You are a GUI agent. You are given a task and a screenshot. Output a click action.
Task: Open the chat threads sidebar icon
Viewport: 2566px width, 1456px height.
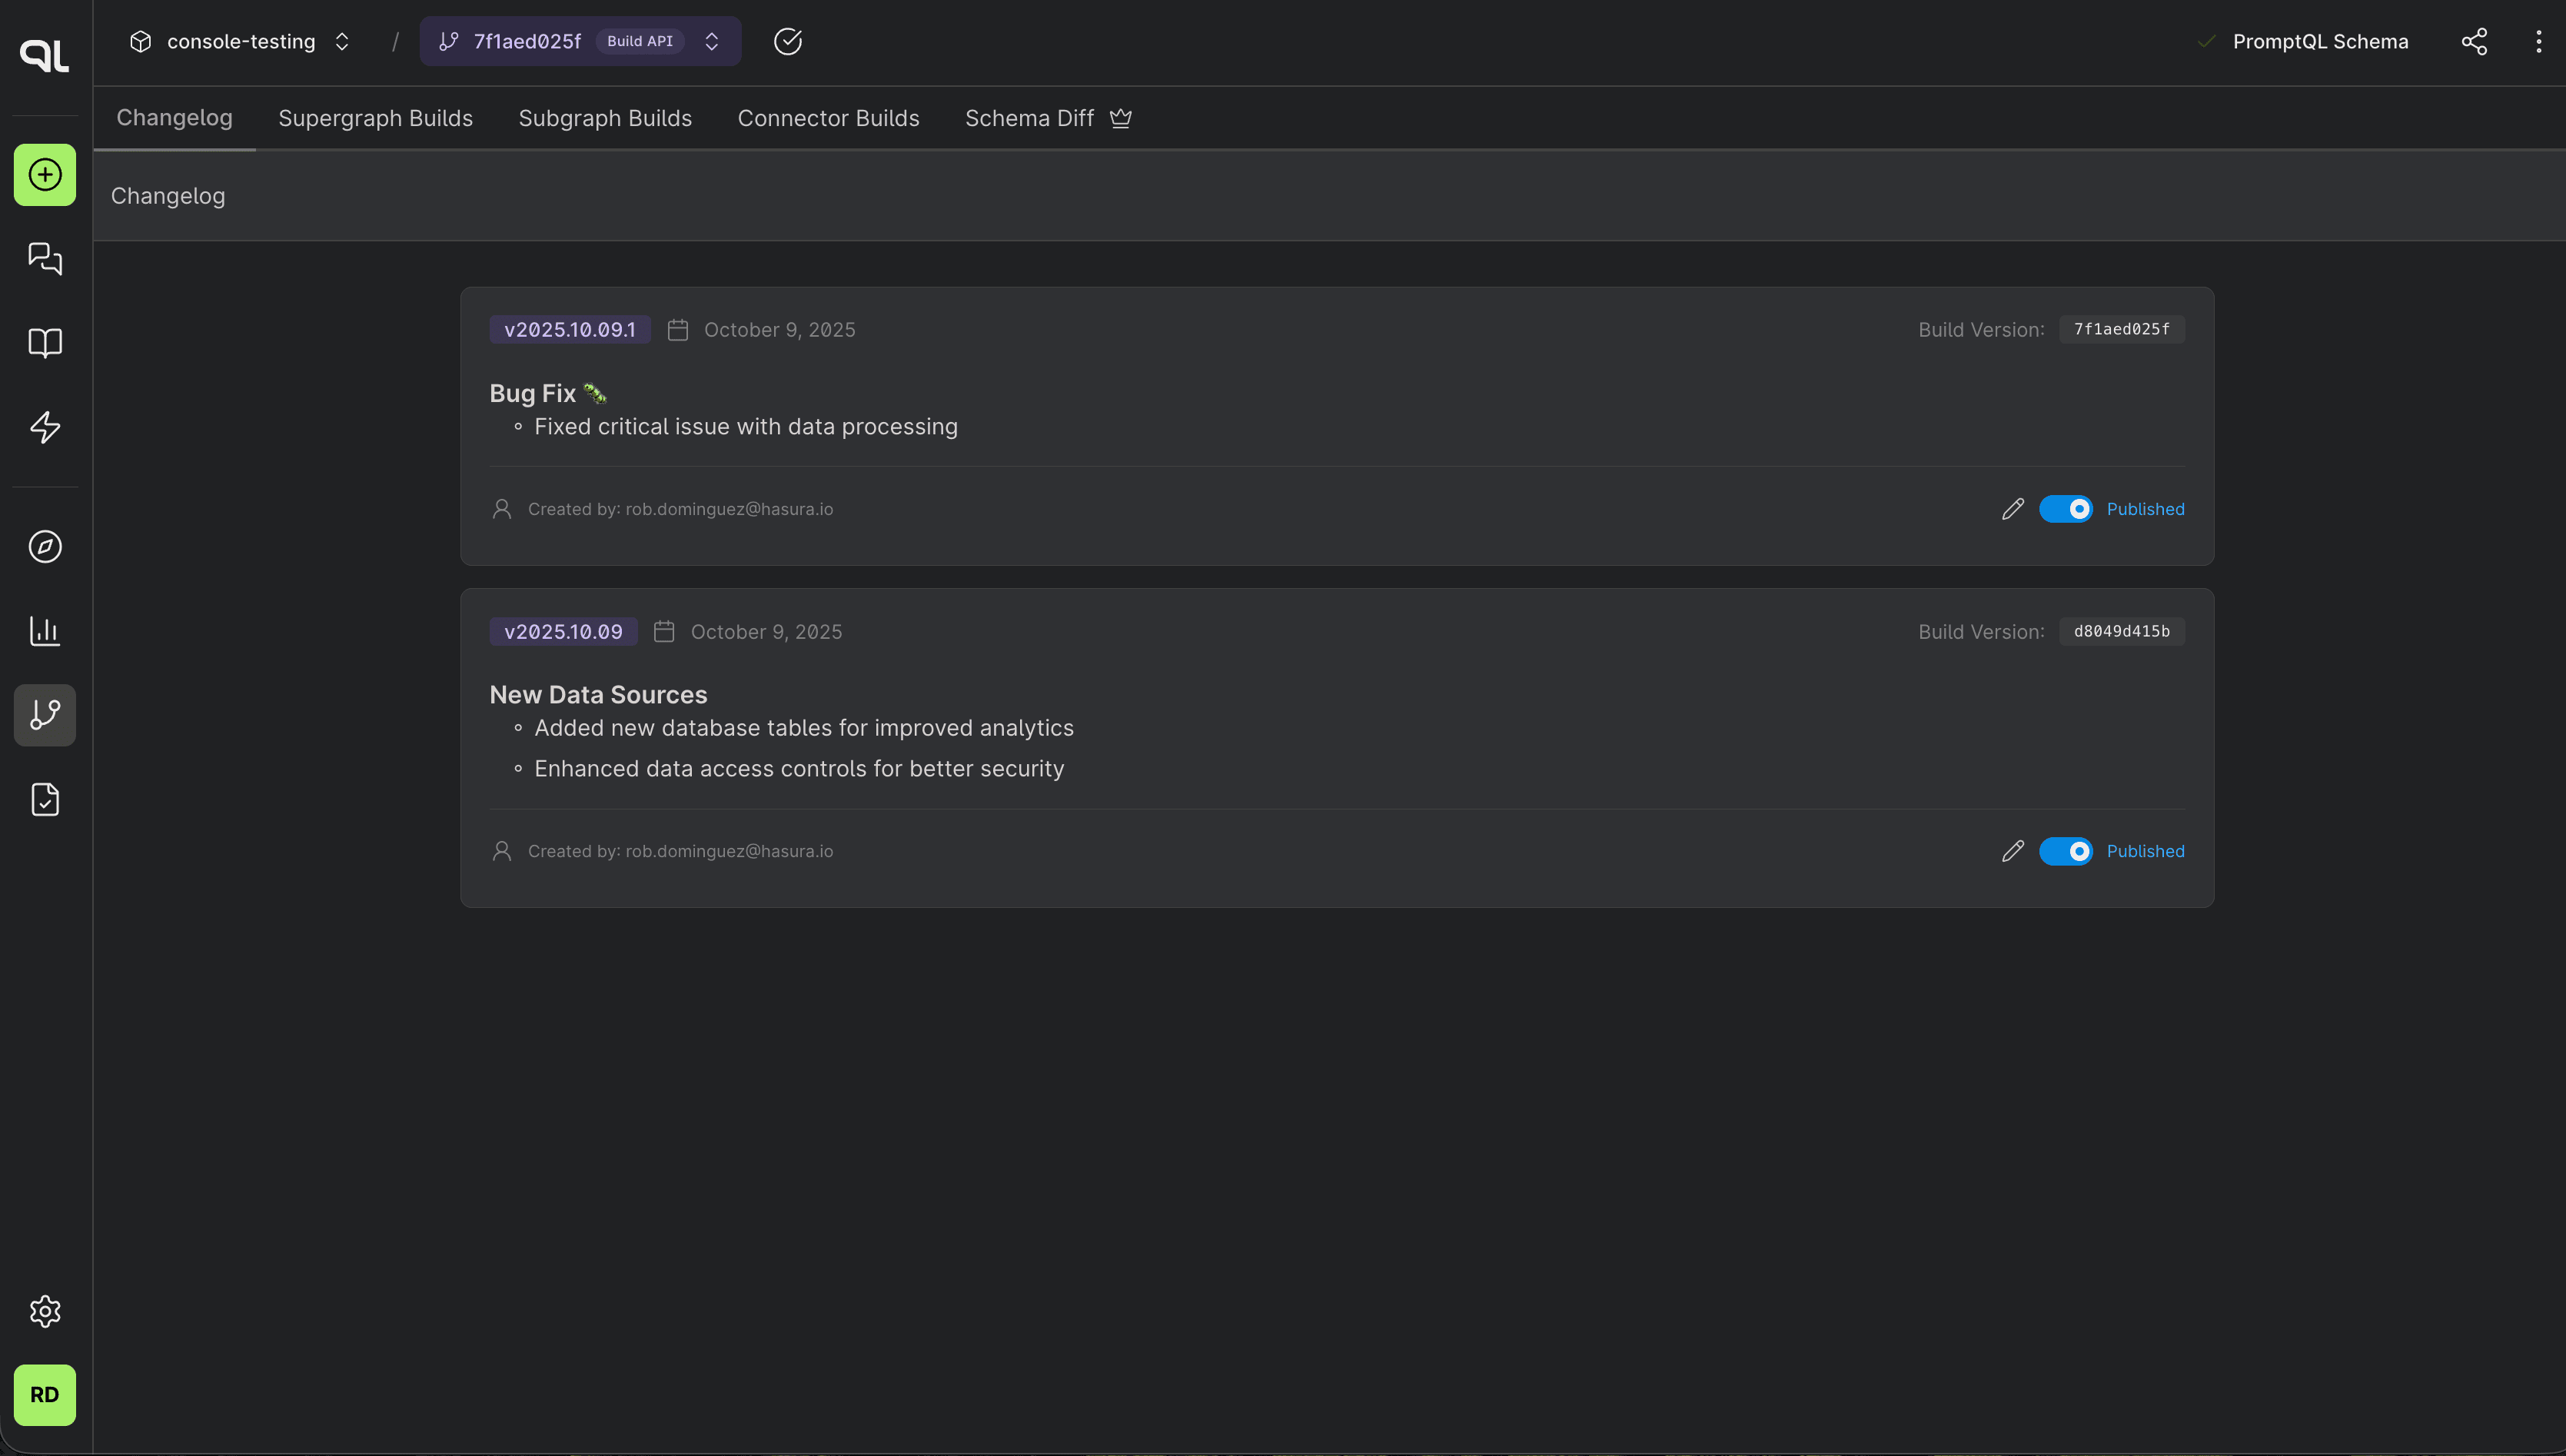tap(45, 259)
